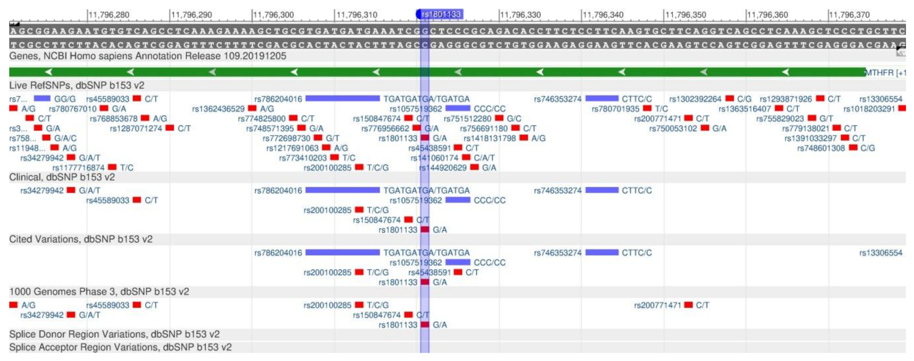Select SNP rs776956662 G/A
The height and width of the screenshot is (361, 914).
(417, 128)
